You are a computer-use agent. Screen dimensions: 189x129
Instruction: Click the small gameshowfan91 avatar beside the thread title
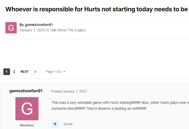click(11, 28)
